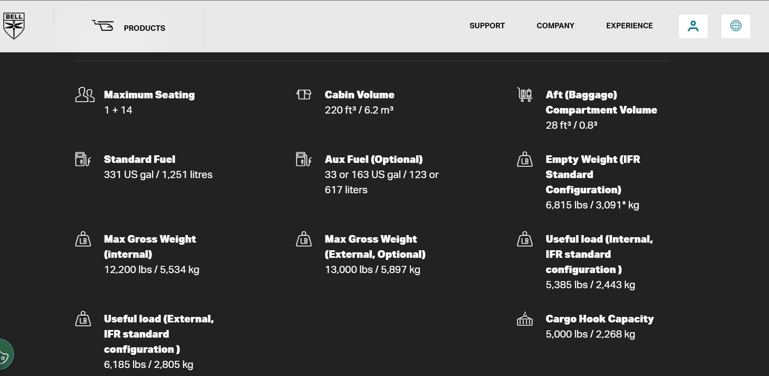Screen dimensions: 769x376
Task: Click the Aux Fuel pump icon
Action: click(x=304, y=160)
